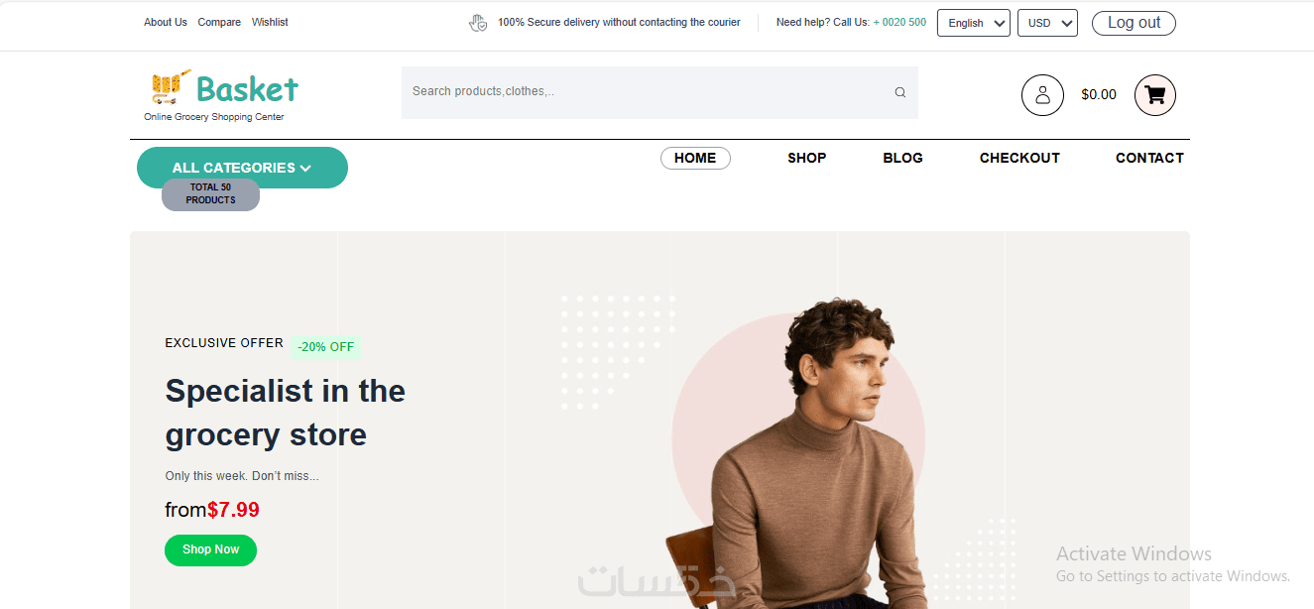Expand the All Categories menu
Screen dimensions: 1314x609
click(x=242, y=168)
